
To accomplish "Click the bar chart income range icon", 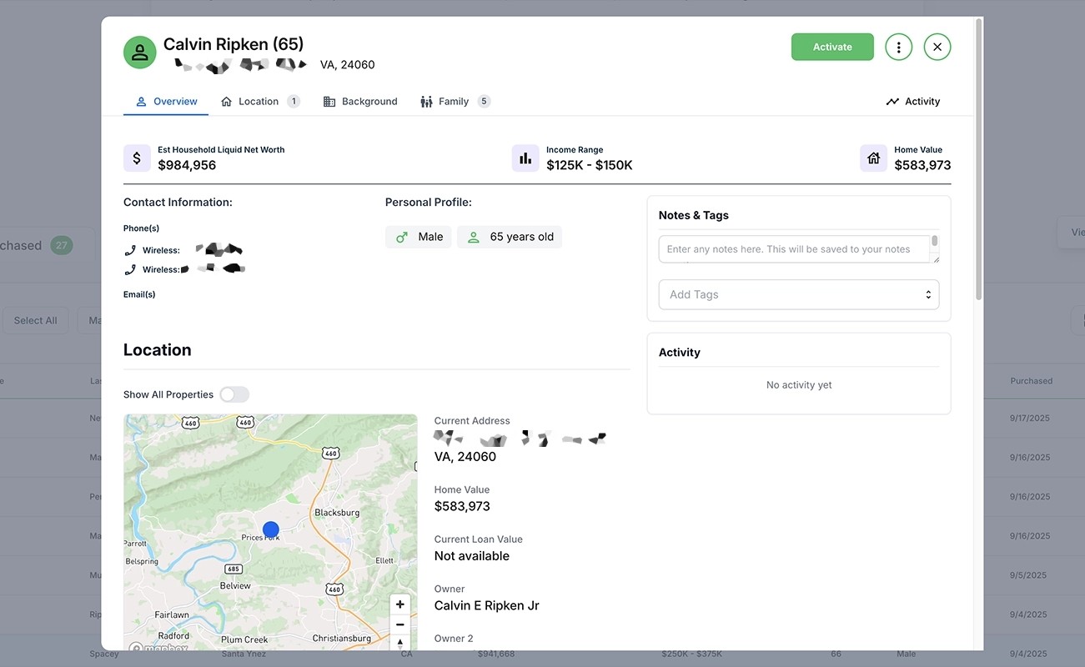I will tap(525, 158).
